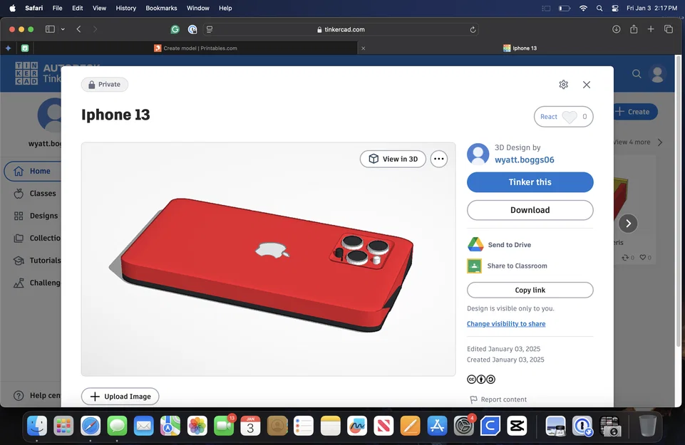Select the Iphone 13 tab
Image resolution: width=685 pixels, height=445 pixels.
(x=520, y=48)
